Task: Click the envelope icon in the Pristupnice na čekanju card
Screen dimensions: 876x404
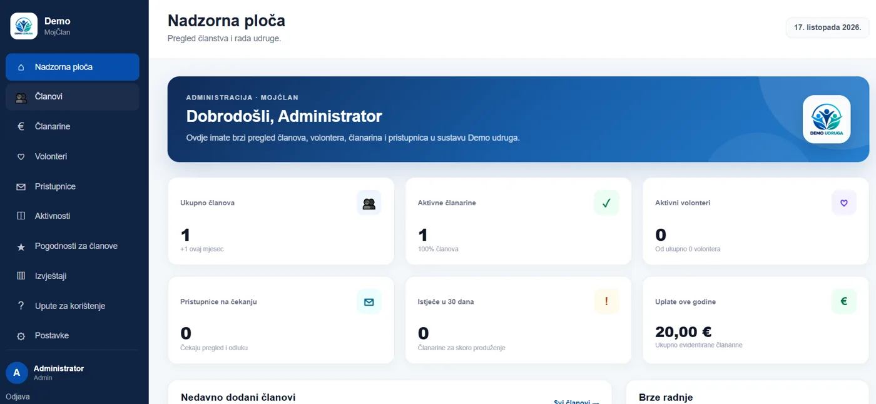Action: pos(369,302)
